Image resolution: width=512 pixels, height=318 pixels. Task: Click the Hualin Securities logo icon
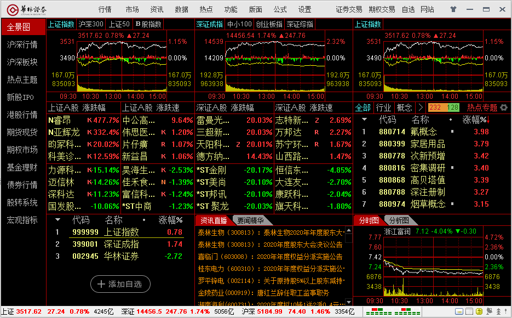click(x=11, y=9)
